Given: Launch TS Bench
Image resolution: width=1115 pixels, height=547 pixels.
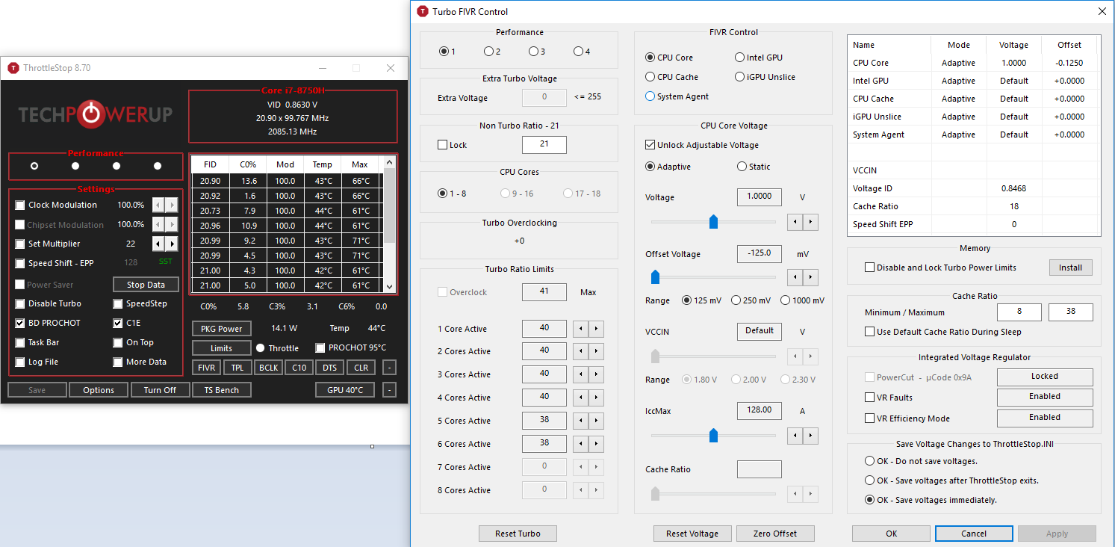Looking at the screenshot, I should coord(222,390).
